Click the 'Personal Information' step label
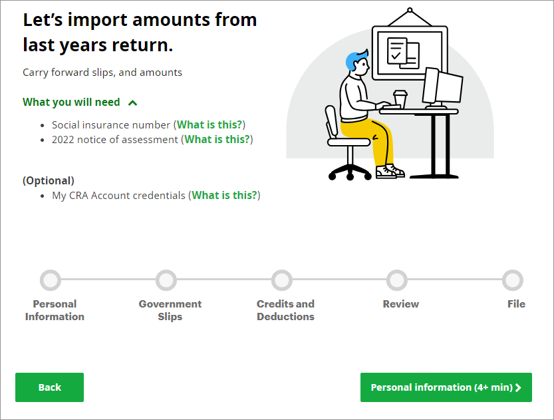This screenshot has width=554, height=420. click(55, 310)
